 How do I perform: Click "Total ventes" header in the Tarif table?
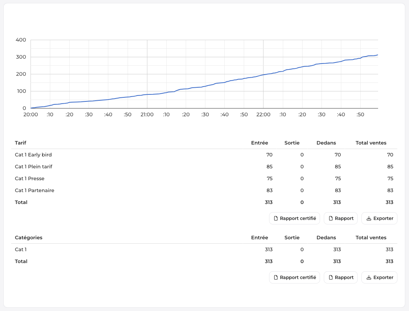pos(371,143)
